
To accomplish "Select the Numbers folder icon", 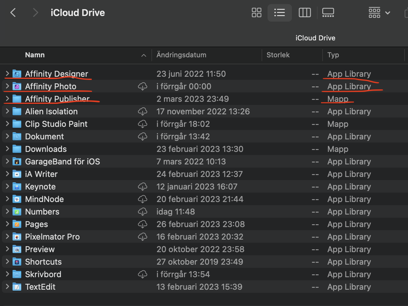I will pyautogui.click(x=17, y=212).
